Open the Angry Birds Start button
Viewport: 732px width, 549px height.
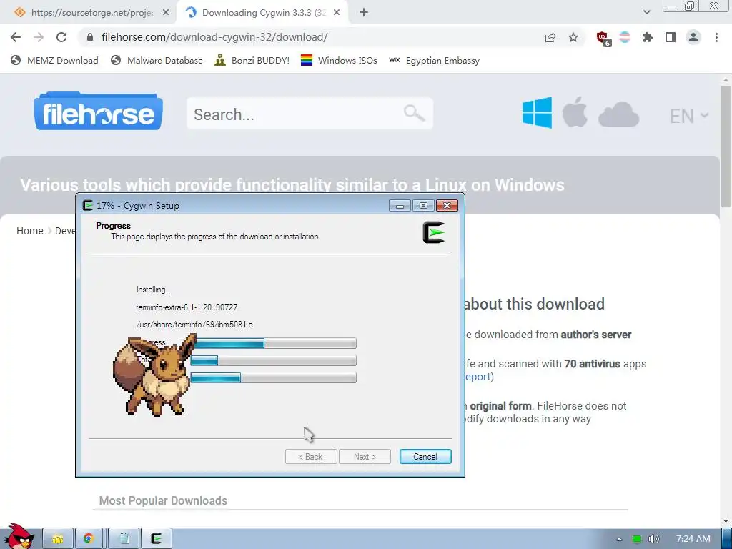(x=19, y=537)
